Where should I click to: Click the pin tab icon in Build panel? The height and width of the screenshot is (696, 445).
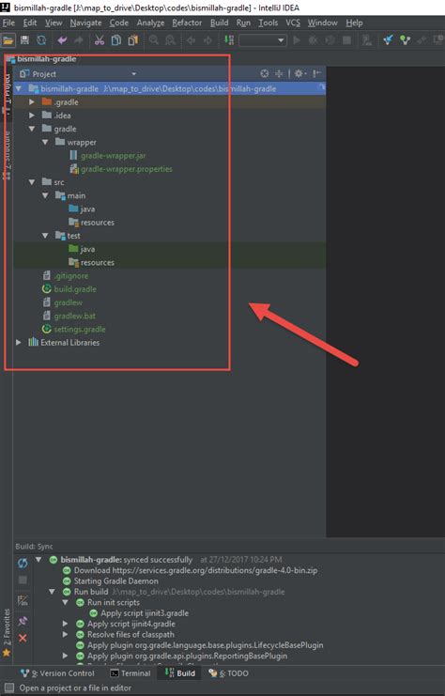(x=23, y=621)
